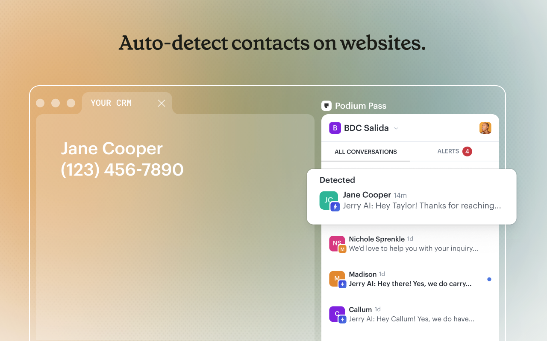Click the phone number (123) 456-7890

[x=122, y=170]
